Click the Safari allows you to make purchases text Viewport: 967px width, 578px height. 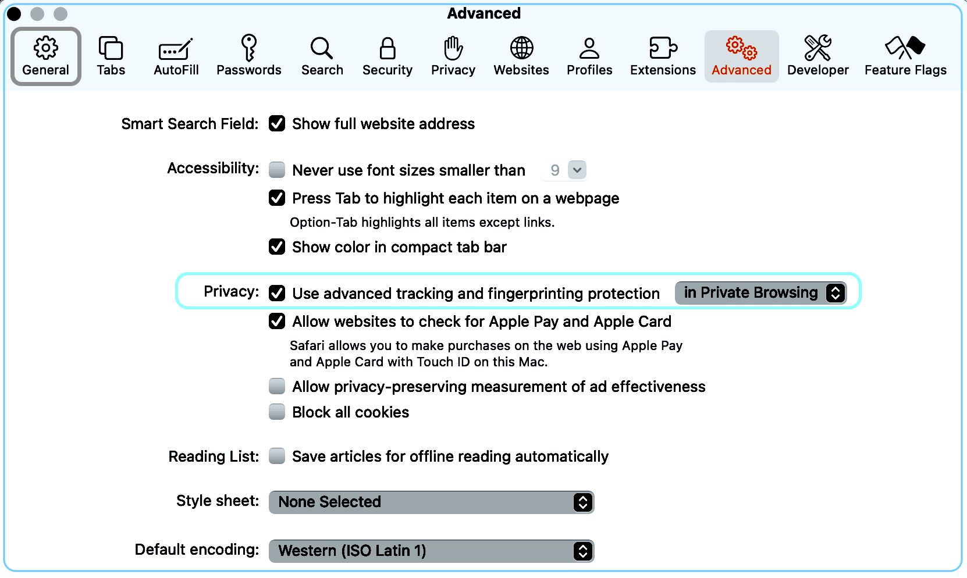tap(486, 354)
